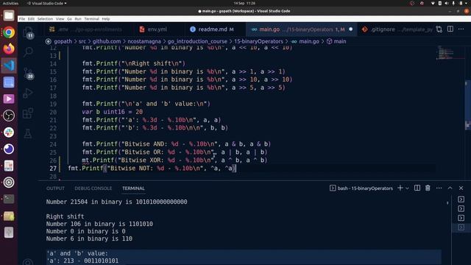Launch Firefox from the dock
This screenshot has height=265, width=471.
[9, 49]
